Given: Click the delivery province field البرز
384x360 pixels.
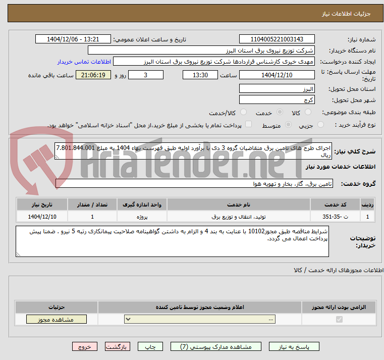Looking at the screenshot, I should [277, 89].
